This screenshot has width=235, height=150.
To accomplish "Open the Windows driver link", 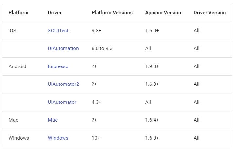I will pyautogui.click(x=58, y=138).
